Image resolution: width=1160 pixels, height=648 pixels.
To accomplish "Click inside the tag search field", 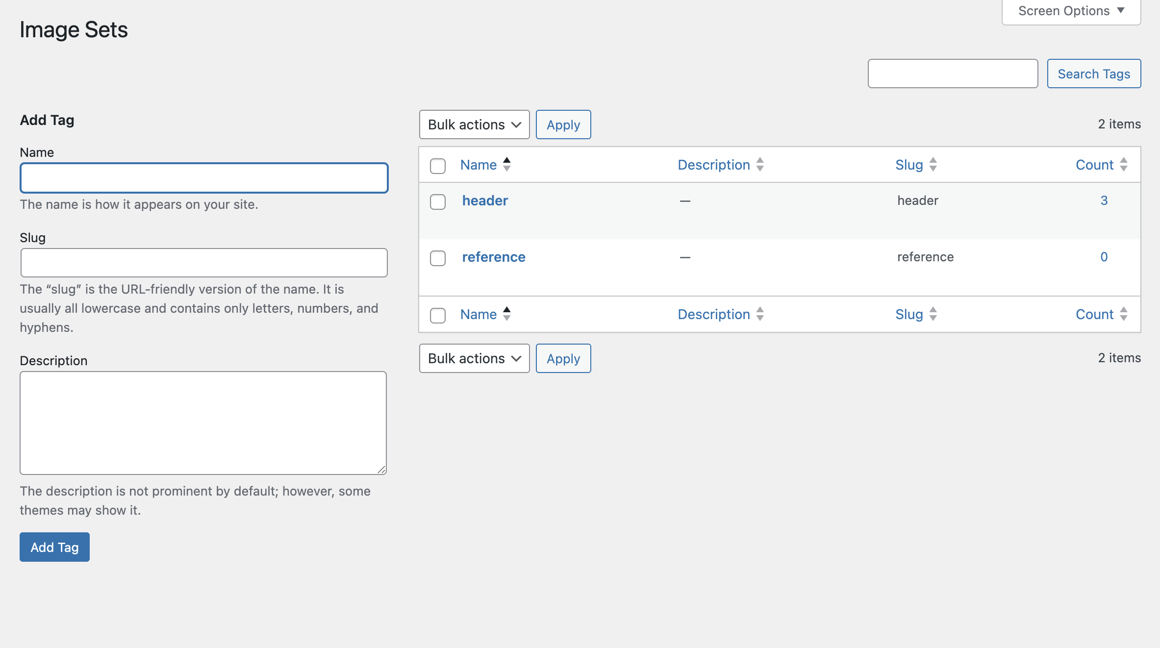I will [x=952, y=74].
